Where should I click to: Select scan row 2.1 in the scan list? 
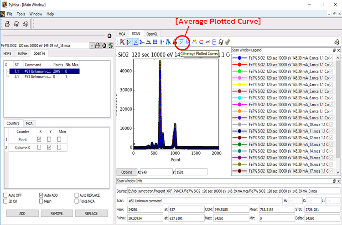[x=44, y=77]
